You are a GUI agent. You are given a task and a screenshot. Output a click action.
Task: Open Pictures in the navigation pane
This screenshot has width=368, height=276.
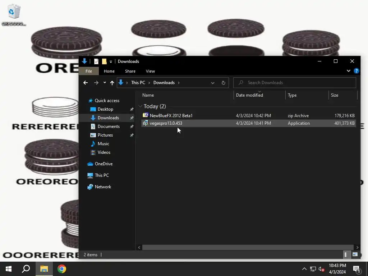pyautogui.click(x=105, y=135)
